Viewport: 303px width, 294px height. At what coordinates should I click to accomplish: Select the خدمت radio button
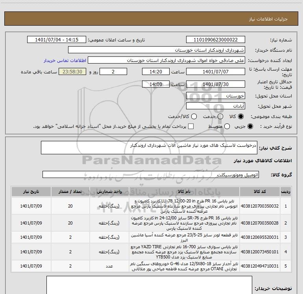[220, 116]
